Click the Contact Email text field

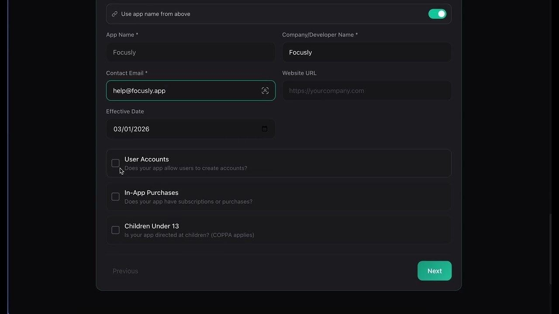coord(183,91)
